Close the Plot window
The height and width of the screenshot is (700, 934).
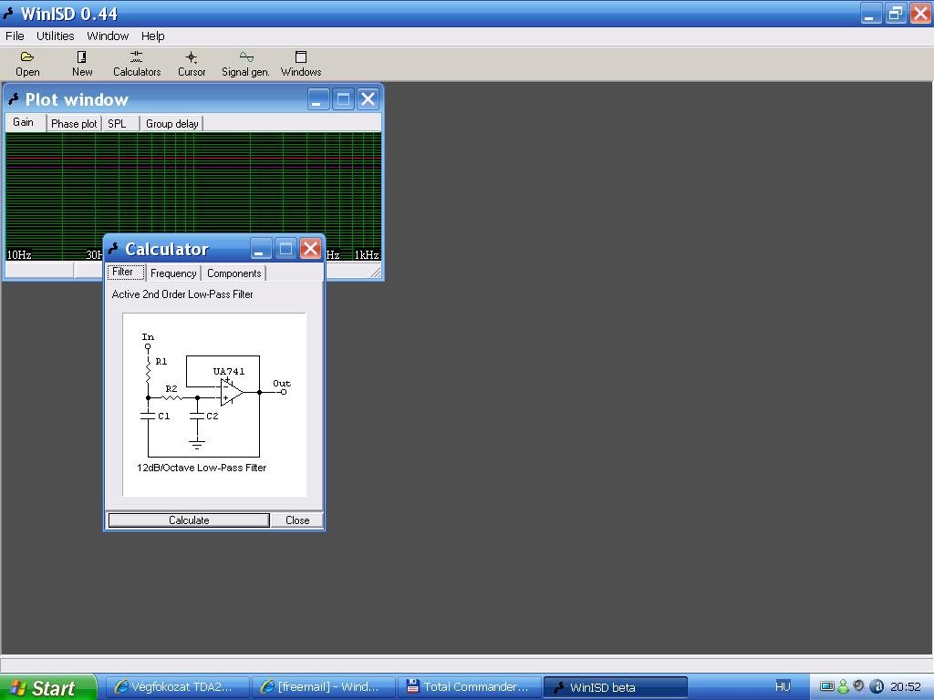tap(368, 99)
